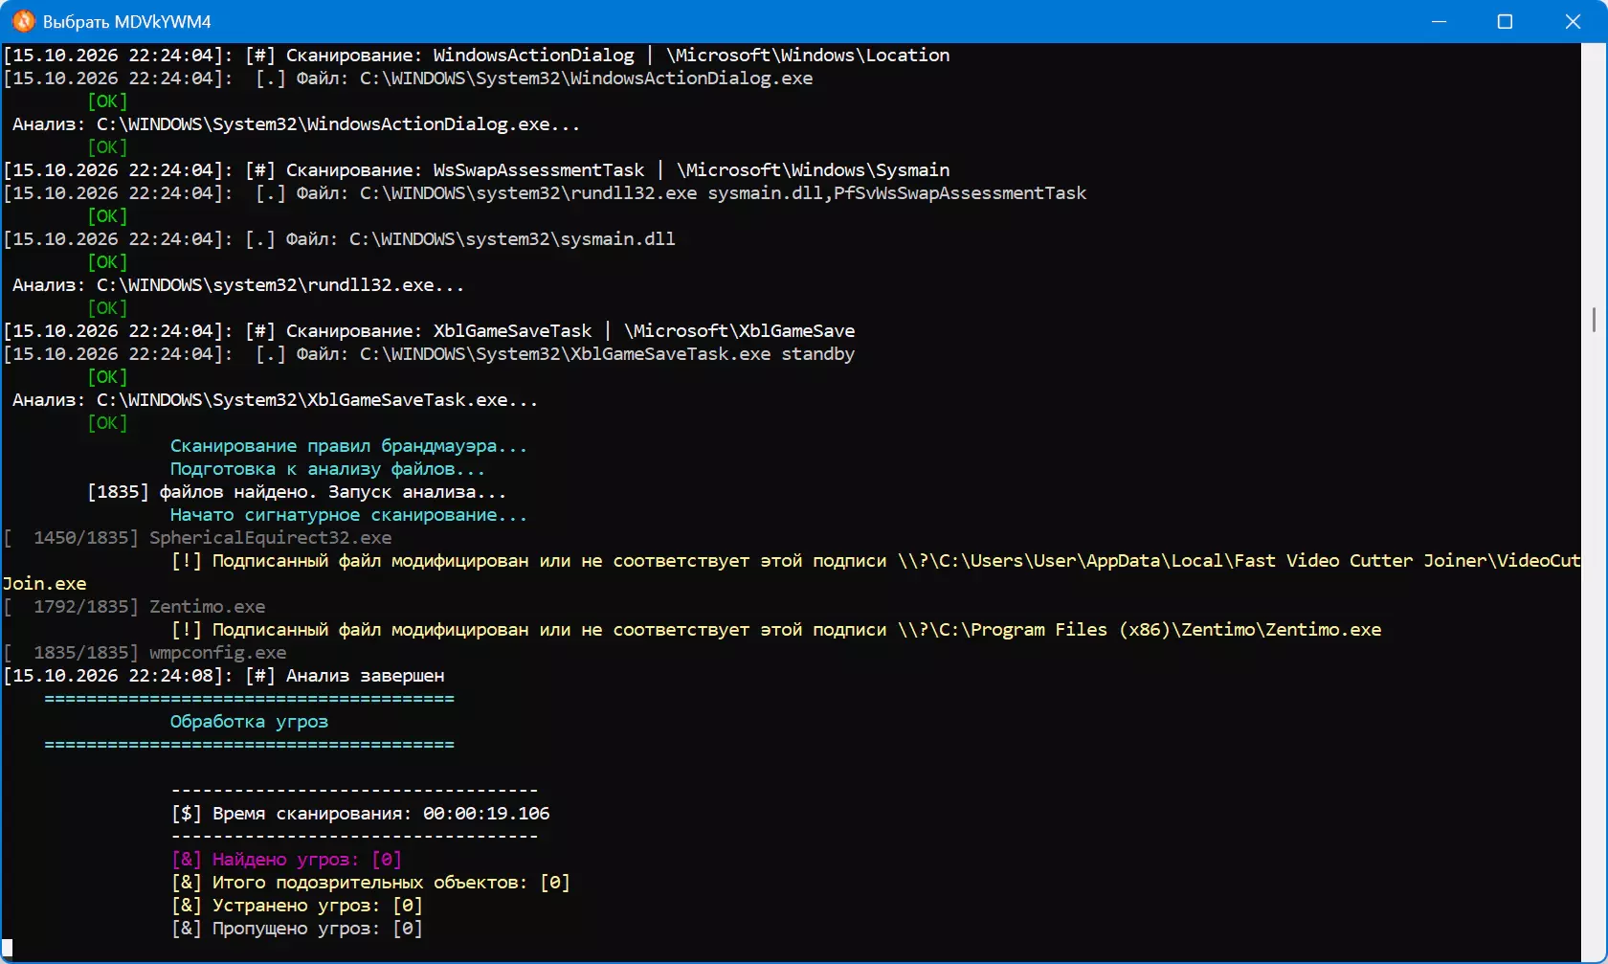This screenshot has width=1608, height=964.
Task: Click the '1835/1835] wmpconfig.exe' line
Action: [145, 653]
